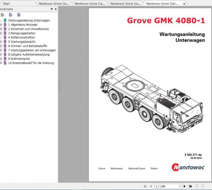Open bookmark 7 Wartungsarbeiten am Unterwagen
Screen dimensions: 212x190
pyautogui.click(x=32, y=50)
